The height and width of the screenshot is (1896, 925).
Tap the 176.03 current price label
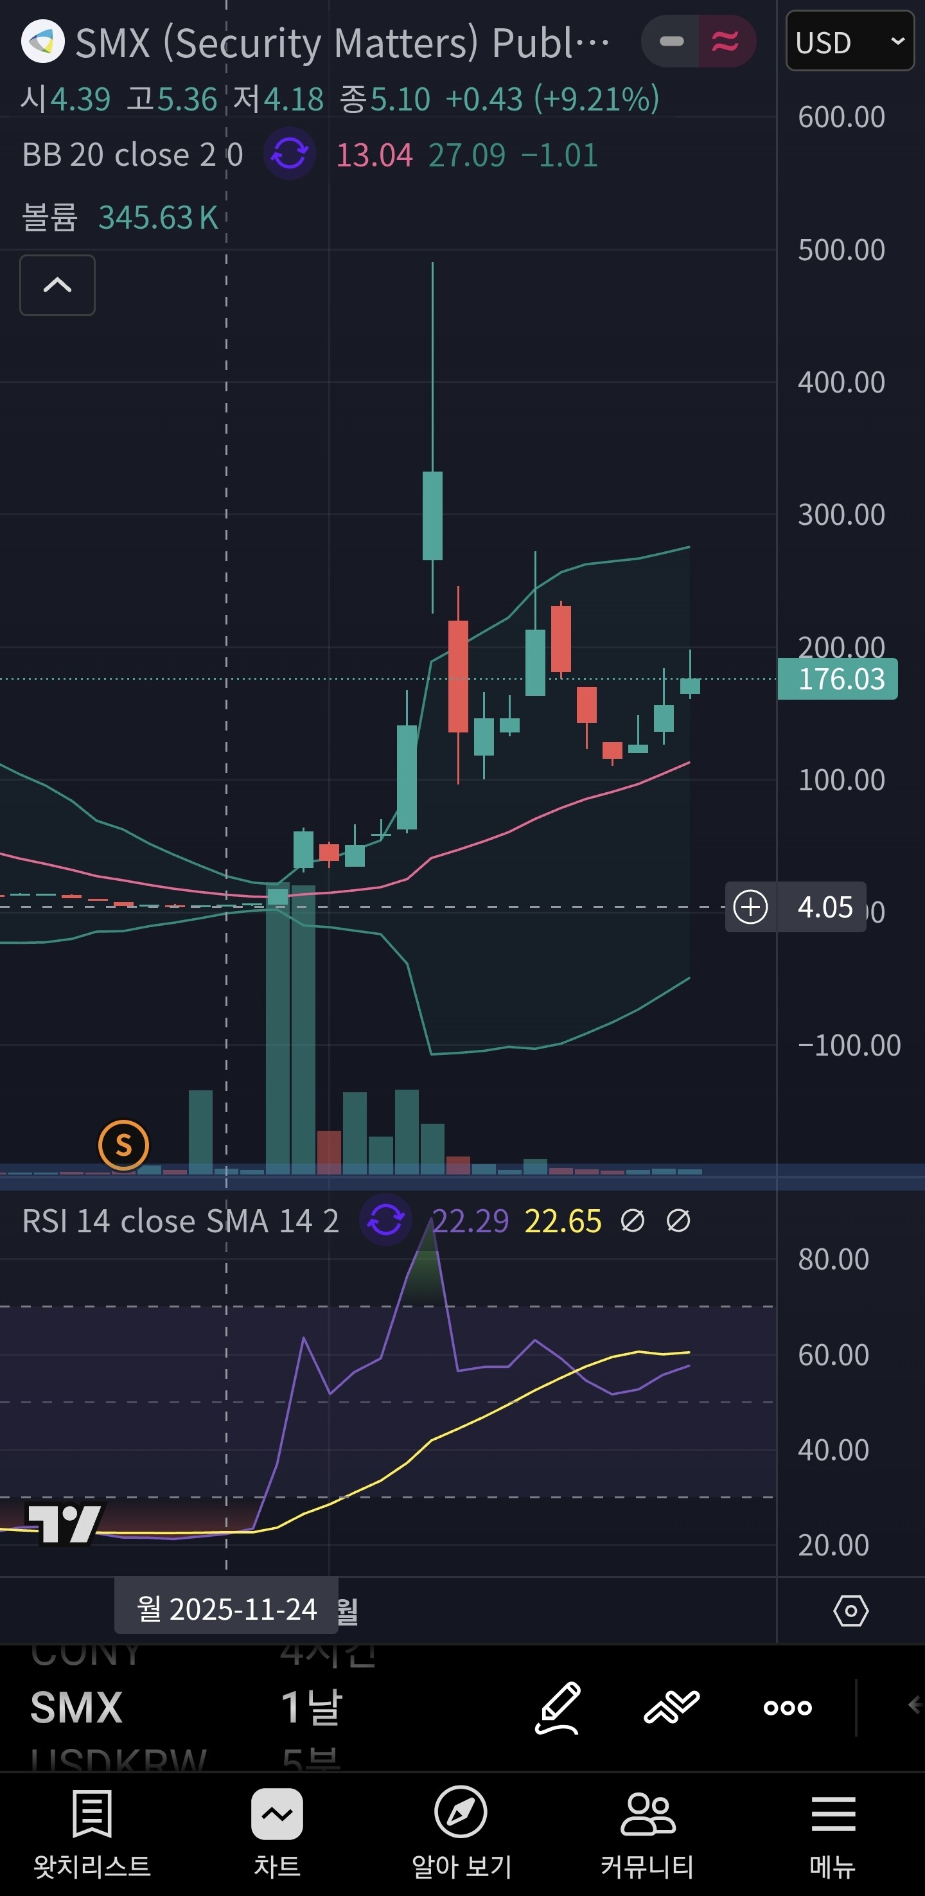pos(838,678)
